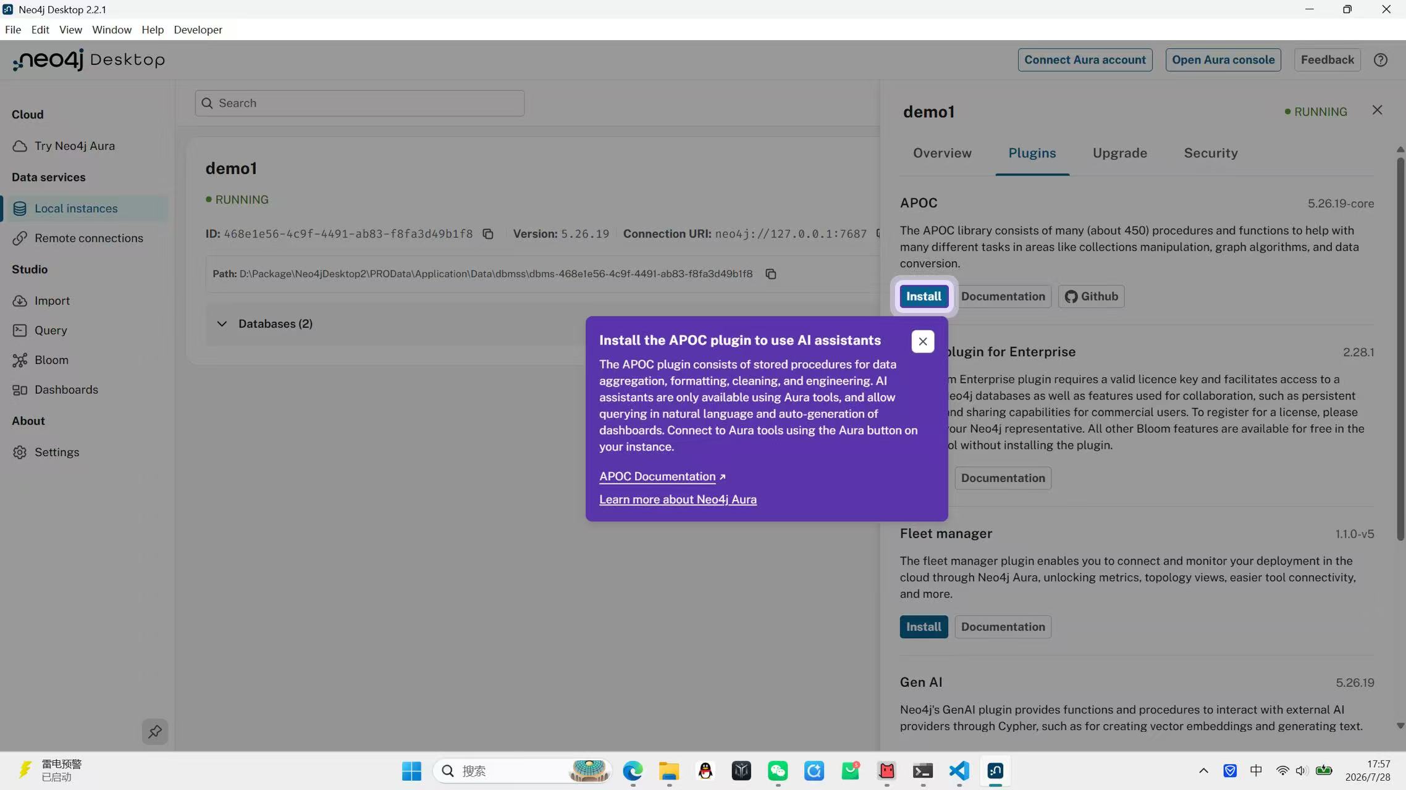Click the "Gen AI" plugin heading
1406x790 pixels.
point(921,683)
